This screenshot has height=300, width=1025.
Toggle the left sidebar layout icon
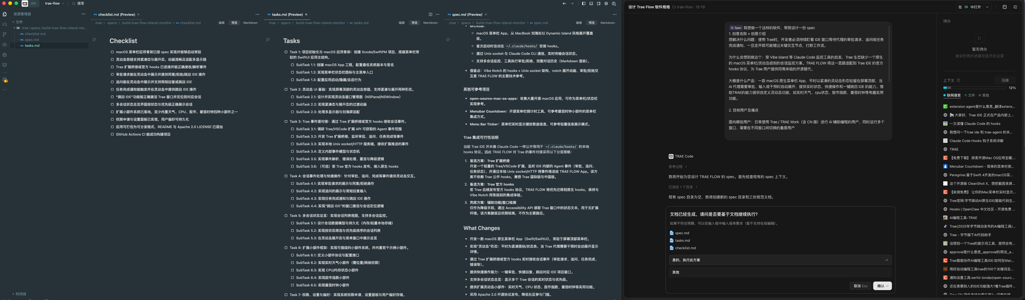click(584, 3)
